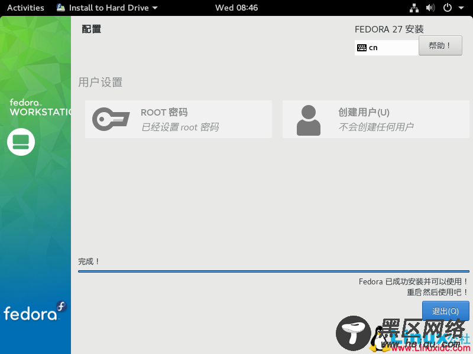This screenshot has height=354, width=473.
Task: Click the keyboard layout icon beside cn
Action: (x=361, y=48)
